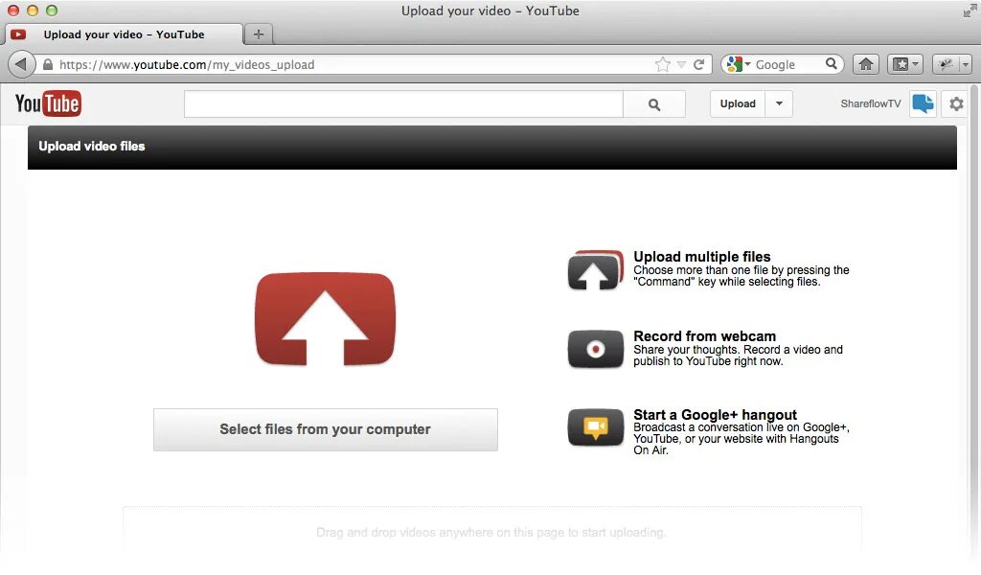Click the Record from webcam heading
Screen dimensions: 981x575
tap(704, 336)
